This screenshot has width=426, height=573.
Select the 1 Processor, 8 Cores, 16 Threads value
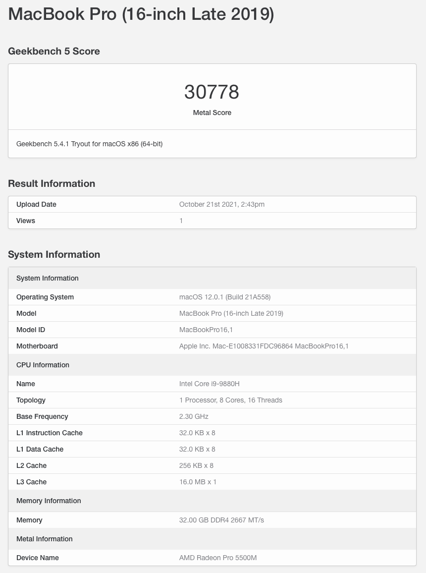pyautogui.click(x=231, y=400)
